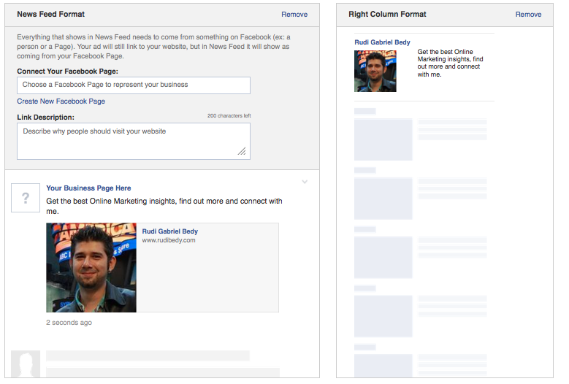Select the Right Column Format header

[387, 15]
